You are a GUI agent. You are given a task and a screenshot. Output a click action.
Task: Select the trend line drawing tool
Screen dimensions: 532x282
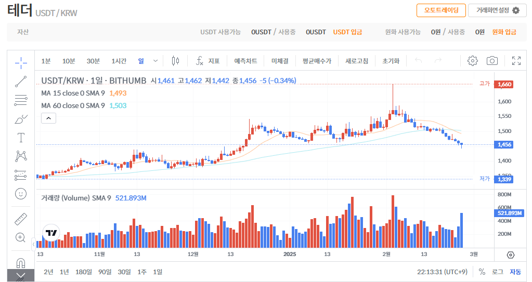coord(21,82)
